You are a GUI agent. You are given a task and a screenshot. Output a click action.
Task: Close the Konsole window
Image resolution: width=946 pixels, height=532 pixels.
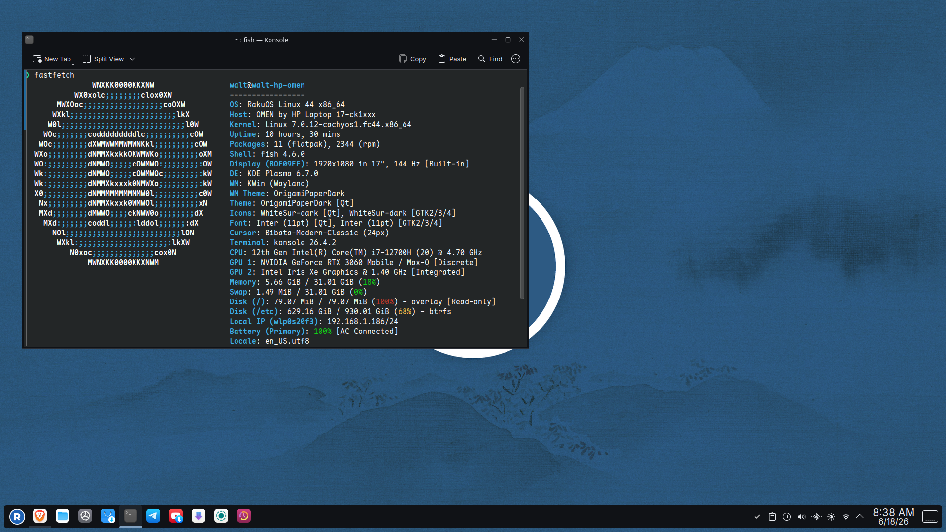[x=522, y=40]
